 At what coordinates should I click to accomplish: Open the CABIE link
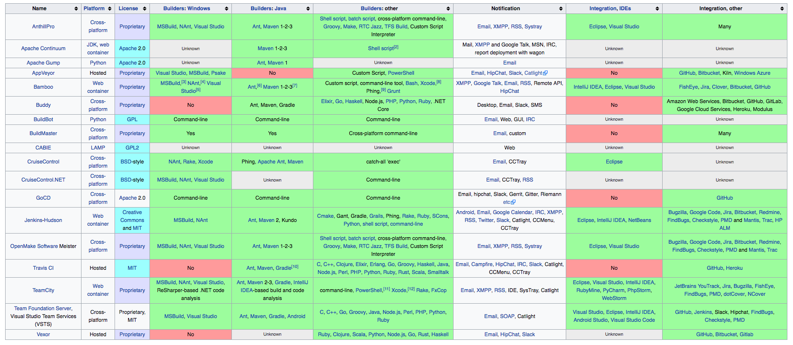[x=43, y=148]
